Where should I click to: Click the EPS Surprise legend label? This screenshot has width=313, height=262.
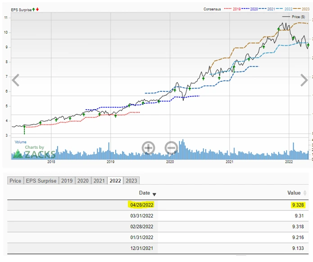coord(21,10)
